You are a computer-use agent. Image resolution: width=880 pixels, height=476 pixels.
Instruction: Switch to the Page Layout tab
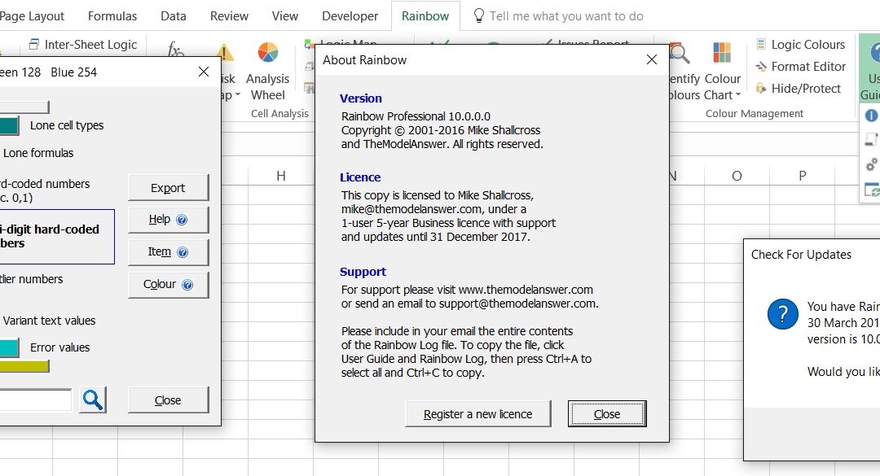[32, 16]
